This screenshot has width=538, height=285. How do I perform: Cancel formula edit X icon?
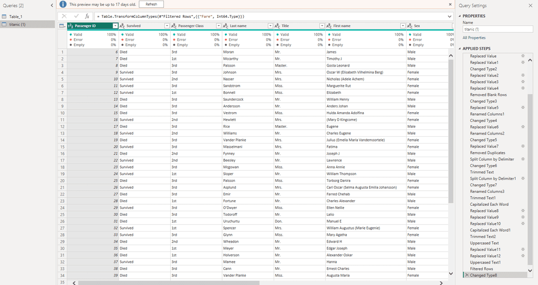(x=64, y=16)
